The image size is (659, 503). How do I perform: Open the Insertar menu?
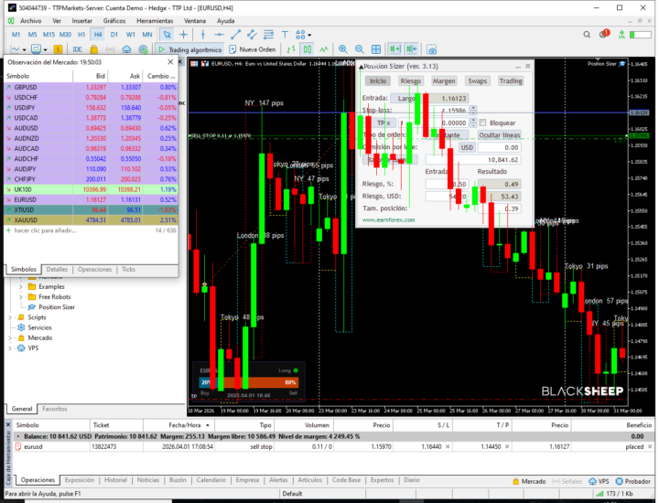[x=82, y=20]
